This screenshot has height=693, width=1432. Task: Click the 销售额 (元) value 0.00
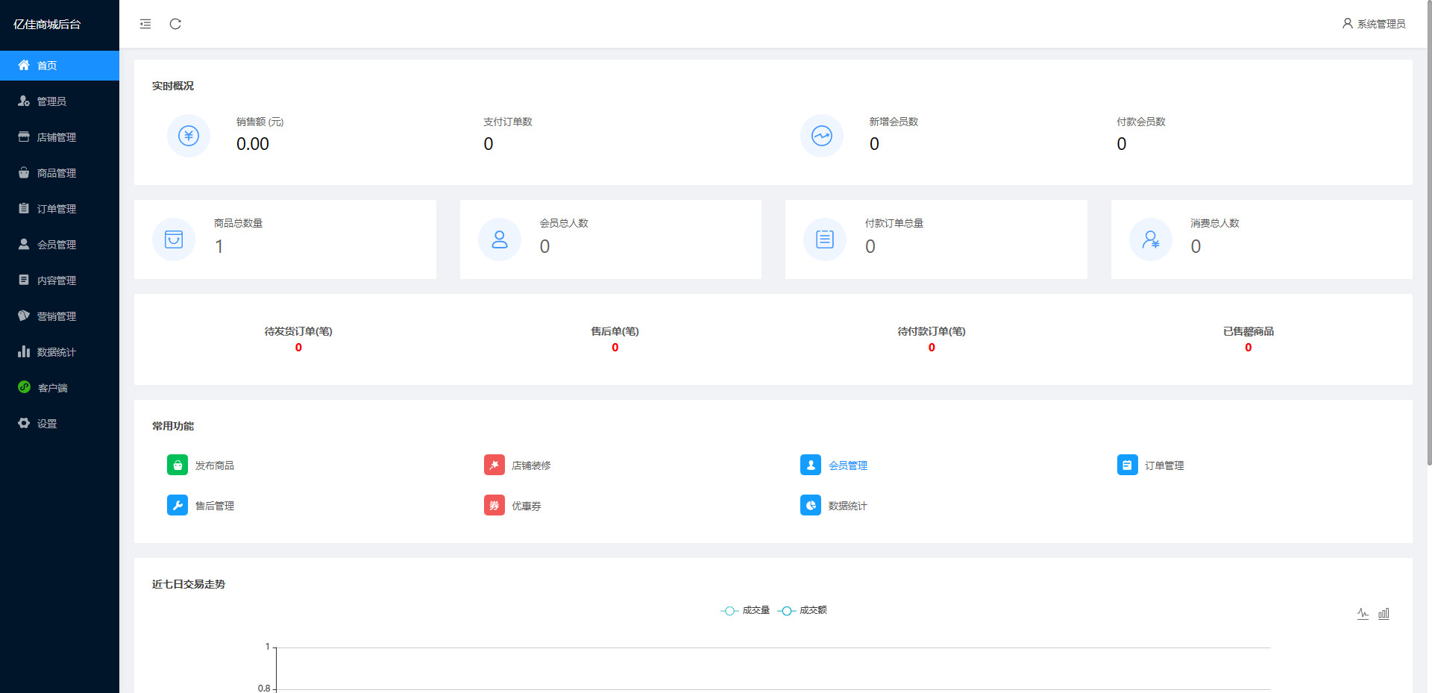coord(253,144)
